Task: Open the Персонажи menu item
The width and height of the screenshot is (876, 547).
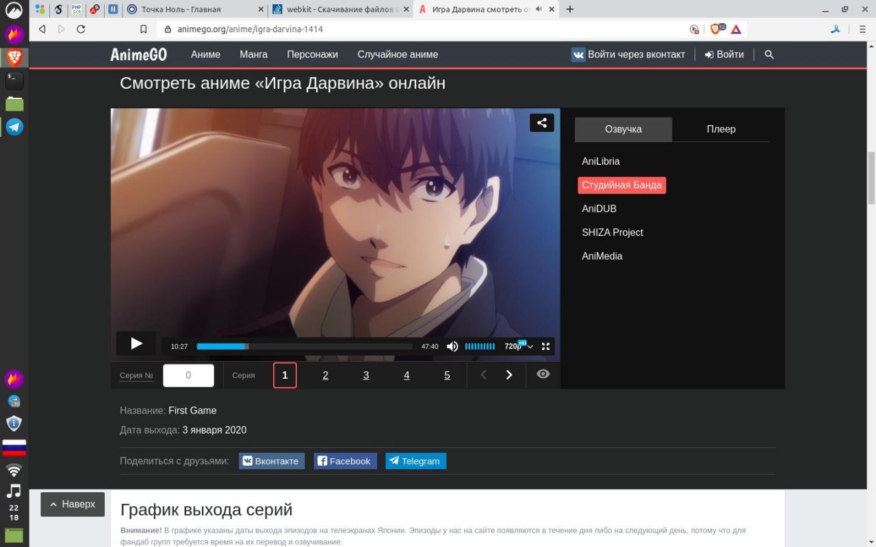Action: click(313, 55)
